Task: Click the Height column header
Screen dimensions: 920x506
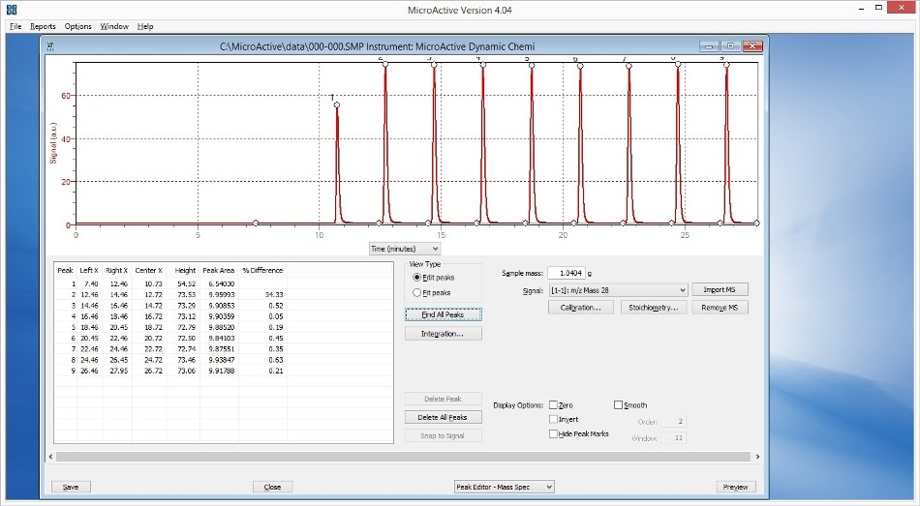Action: click(x=185, y=270)
